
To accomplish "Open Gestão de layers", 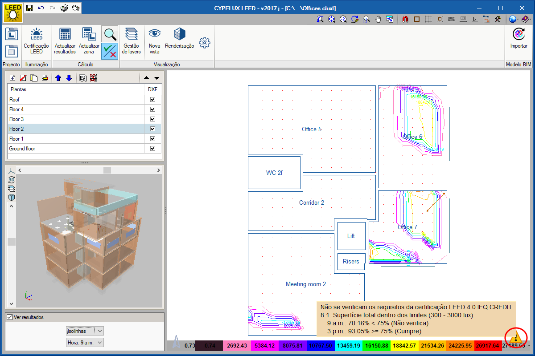I will click(x=132, y=41).
